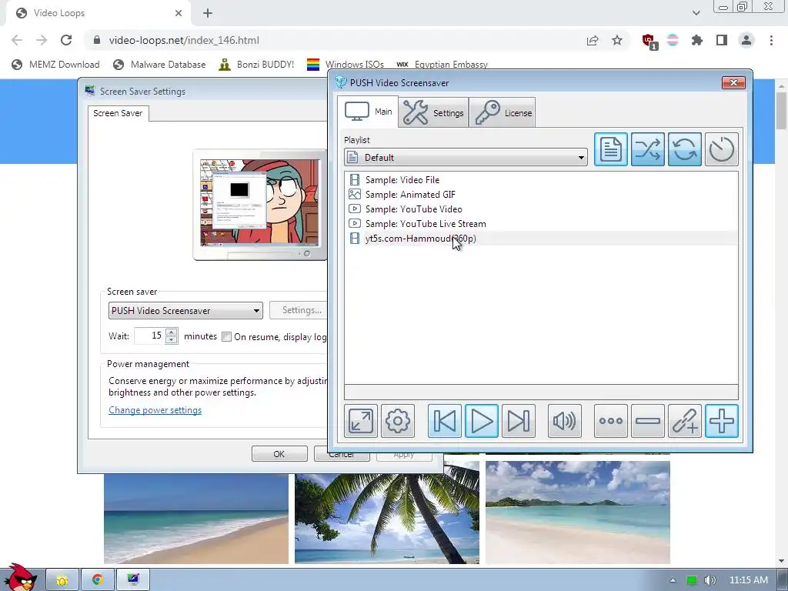Open MEMZ Download bookmark
Viewport: 788px width, 591px height.
[x=55, y=65]
